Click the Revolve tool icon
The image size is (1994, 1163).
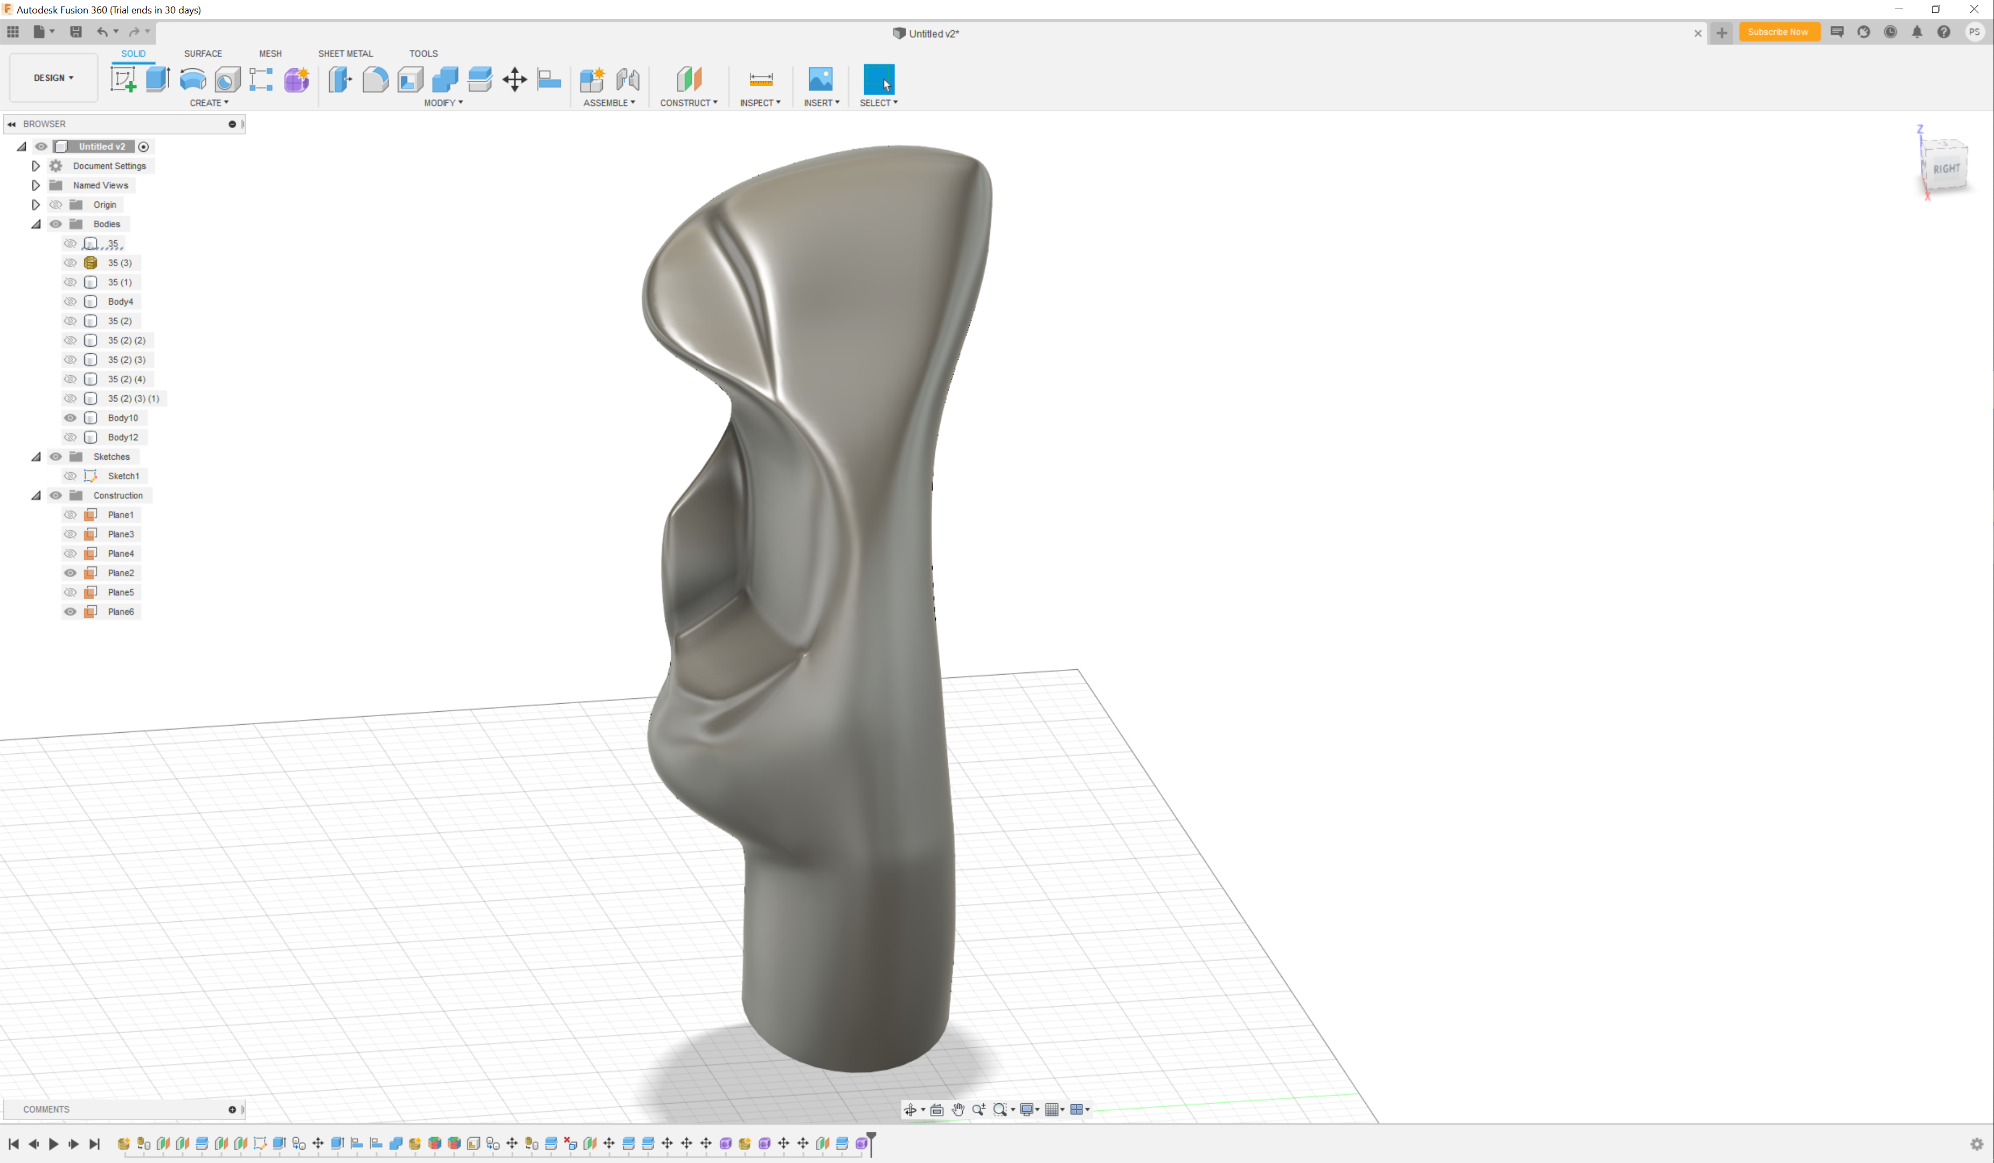(192, 79)
